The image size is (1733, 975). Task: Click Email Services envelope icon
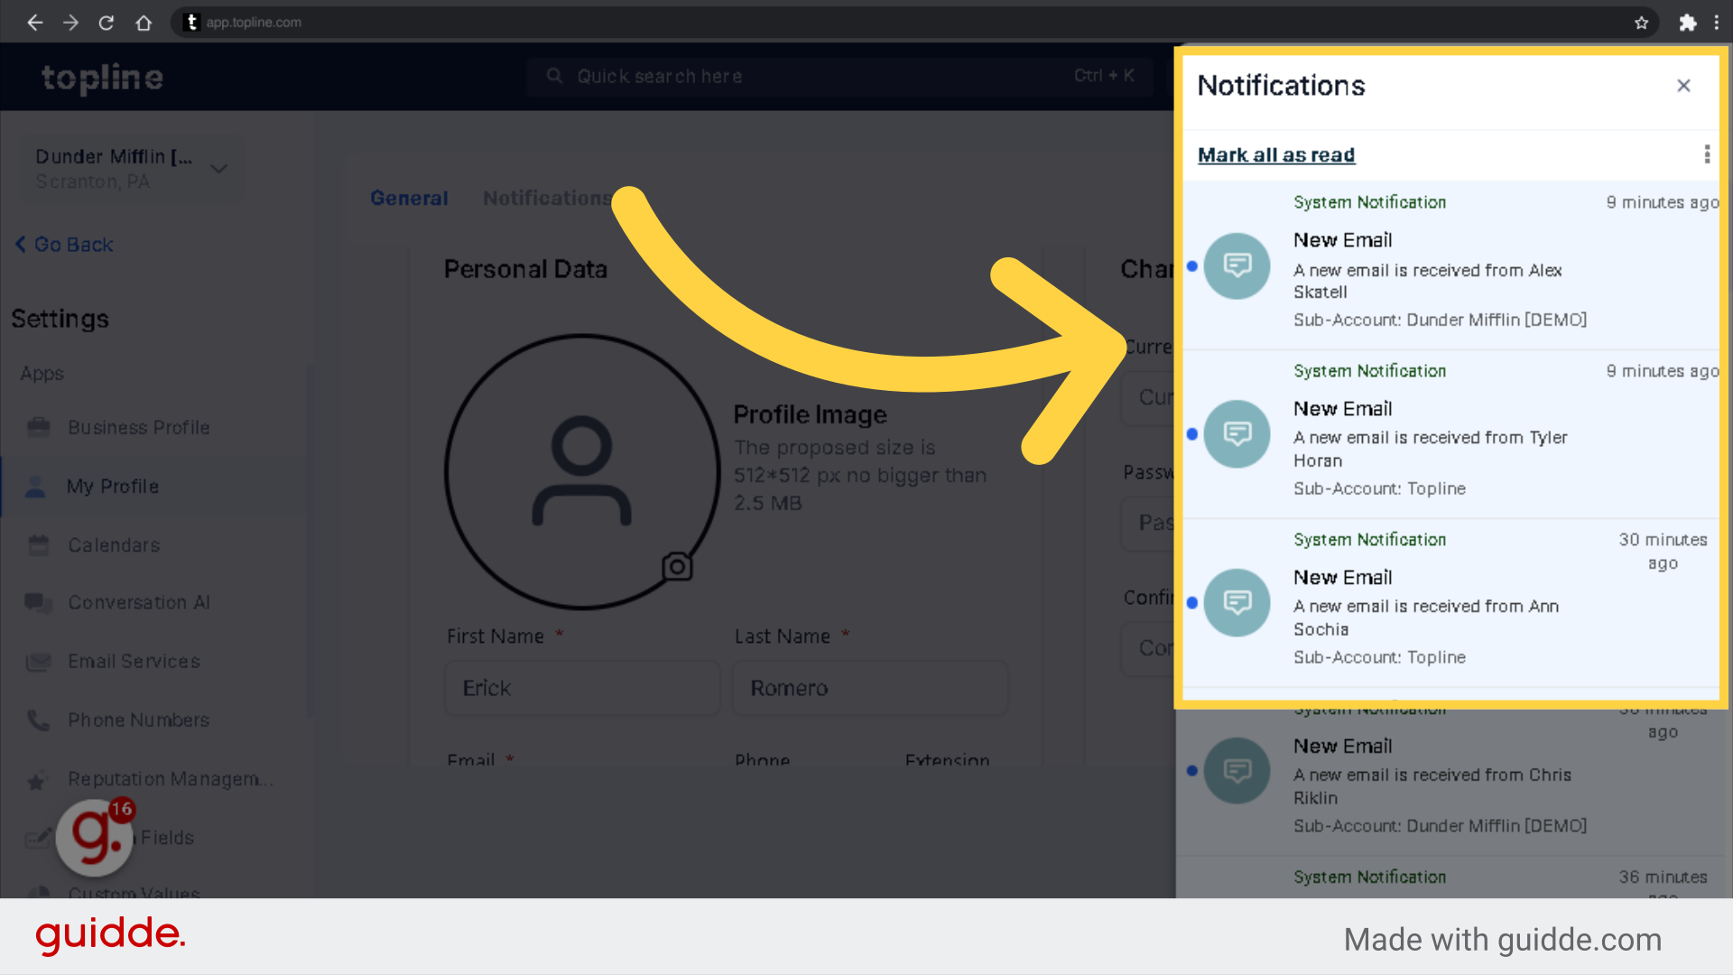coord(38,663)
